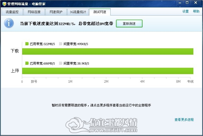The height and width of the screenshot is (136, 203).
Task: Click the 查看更多进程 link
Action: (184, 119)
